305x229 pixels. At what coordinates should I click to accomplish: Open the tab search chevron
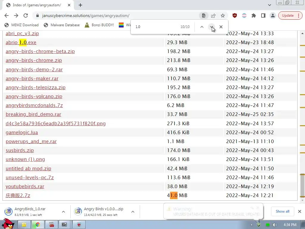(269, 5)
